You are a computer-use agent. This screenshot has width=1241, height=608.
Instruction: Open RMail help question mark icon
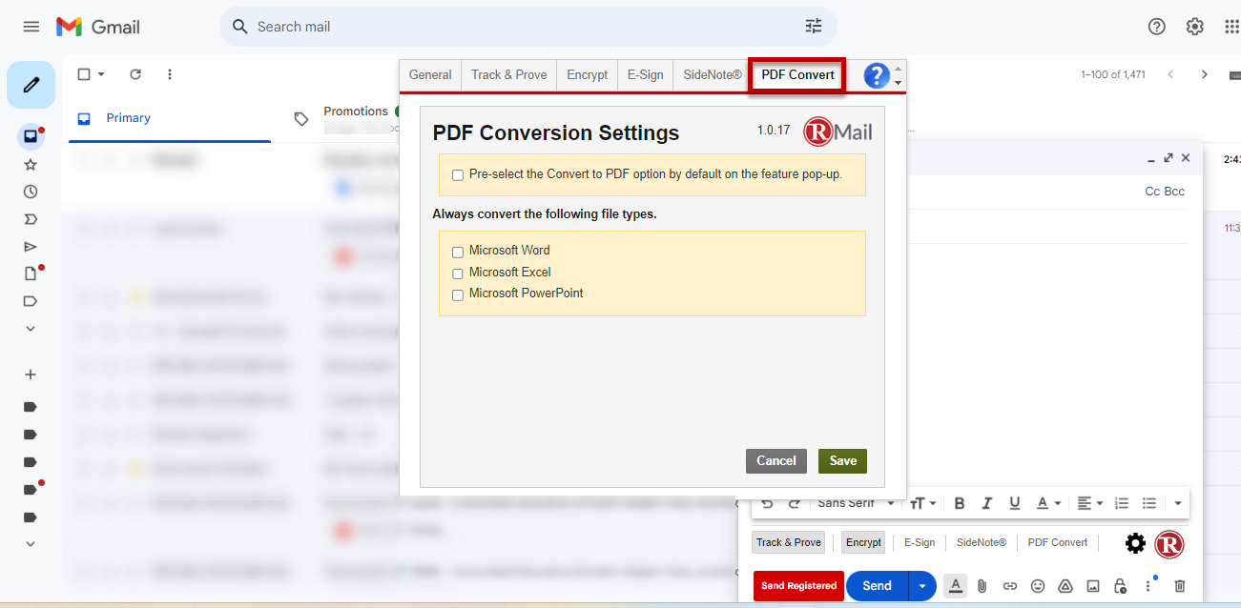pyautogui.click(x=877, y=75)
